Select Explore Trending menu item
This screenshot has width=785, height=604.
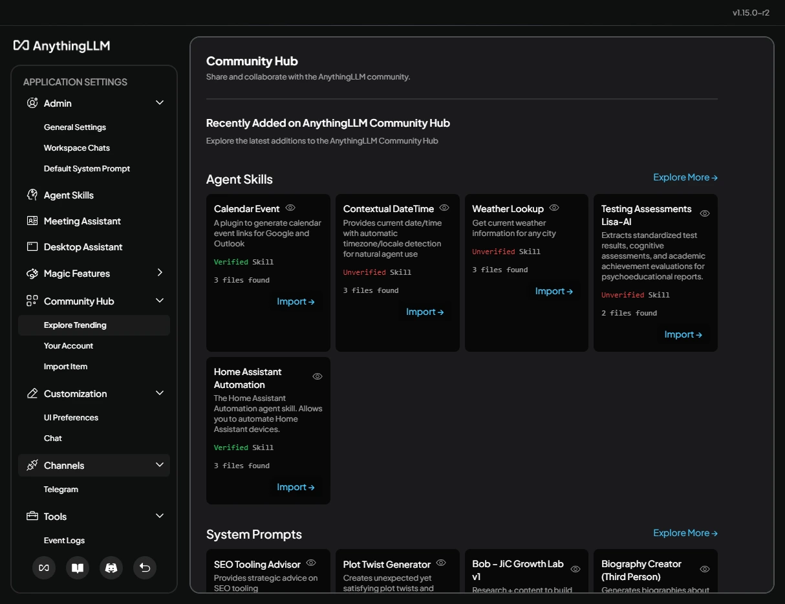[94, 325]
